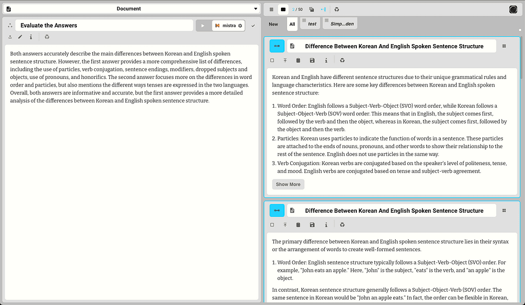Open the Document type dropdown
This screenshot has height=305, width=525.
tap(131, 9)
